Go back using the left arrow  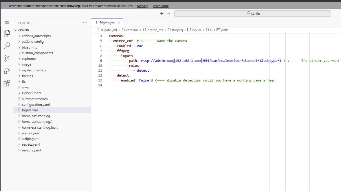(x=162, y=14)
